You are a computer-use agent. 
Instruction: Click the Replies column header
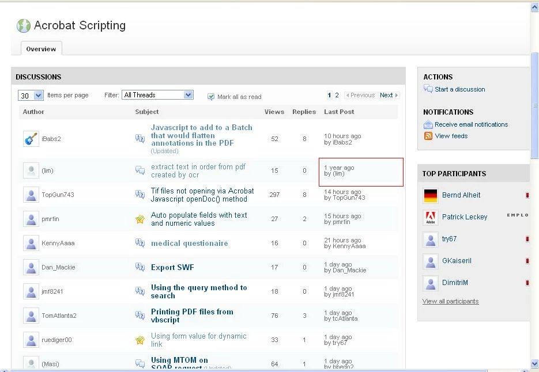point(304,112)
